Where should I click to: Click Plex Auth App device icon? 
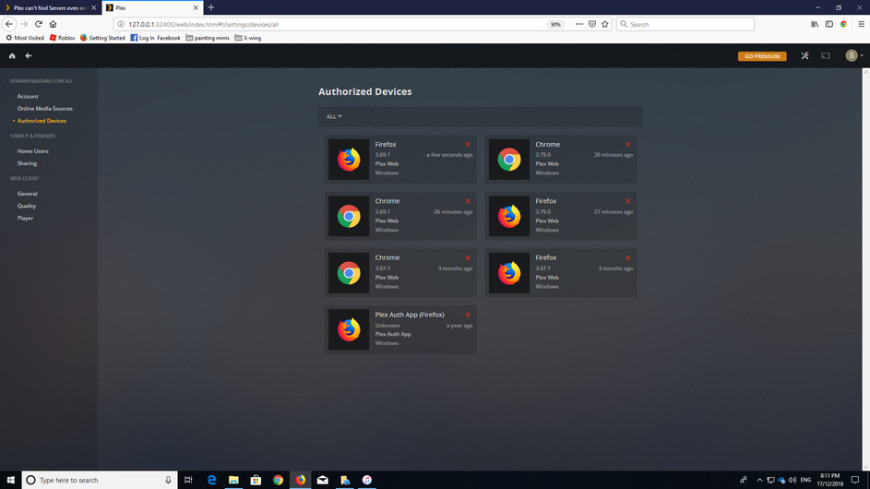tap(349, 329)
